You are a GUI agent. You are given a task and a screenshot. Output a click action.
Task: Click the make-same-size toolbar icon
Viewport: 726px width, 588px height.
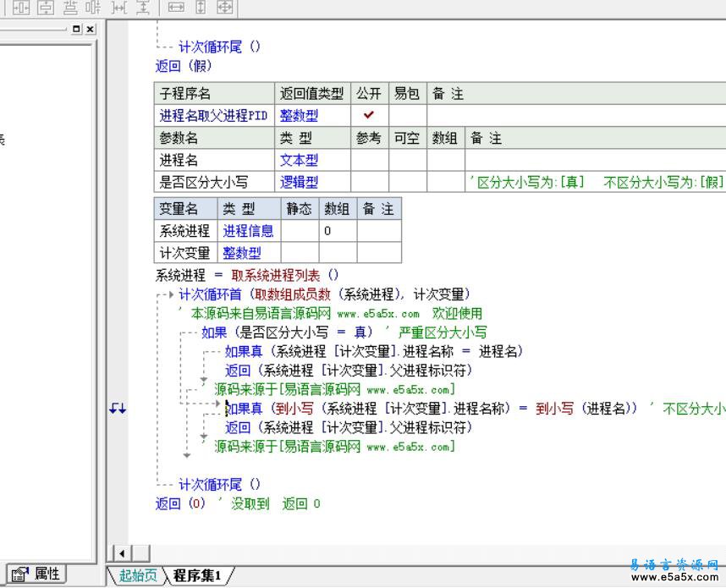coord(224,7)
